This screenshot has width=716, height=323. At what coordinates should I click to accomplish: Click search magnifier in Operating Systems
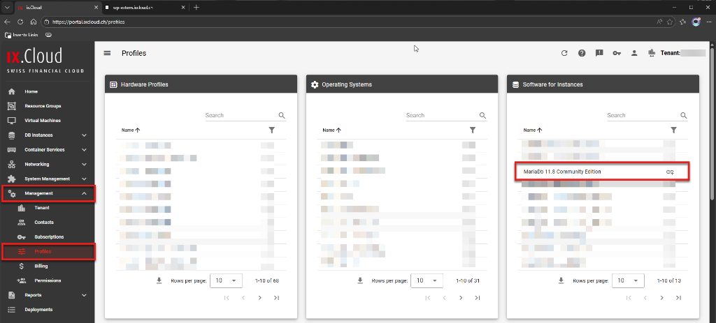[x=482, y=116]
